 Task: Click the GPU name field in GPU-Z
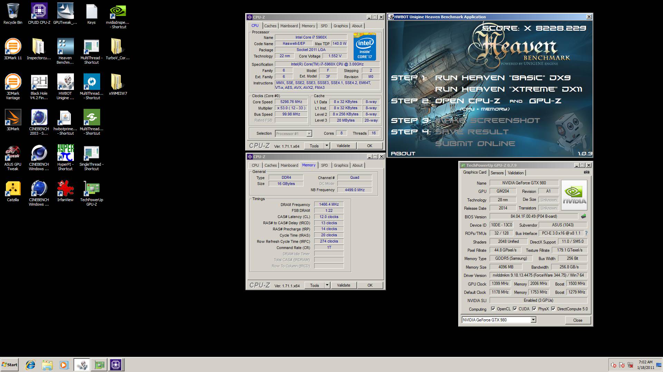point(524,183)
